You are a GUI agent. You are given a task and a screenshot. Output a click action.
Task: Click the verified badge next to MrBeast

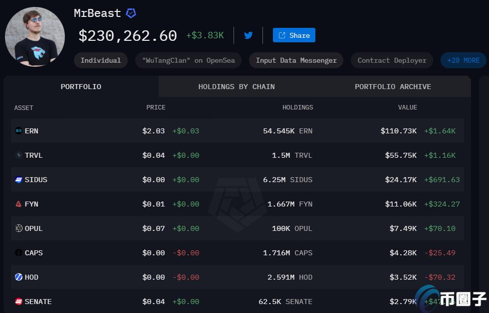pos(131,13)
